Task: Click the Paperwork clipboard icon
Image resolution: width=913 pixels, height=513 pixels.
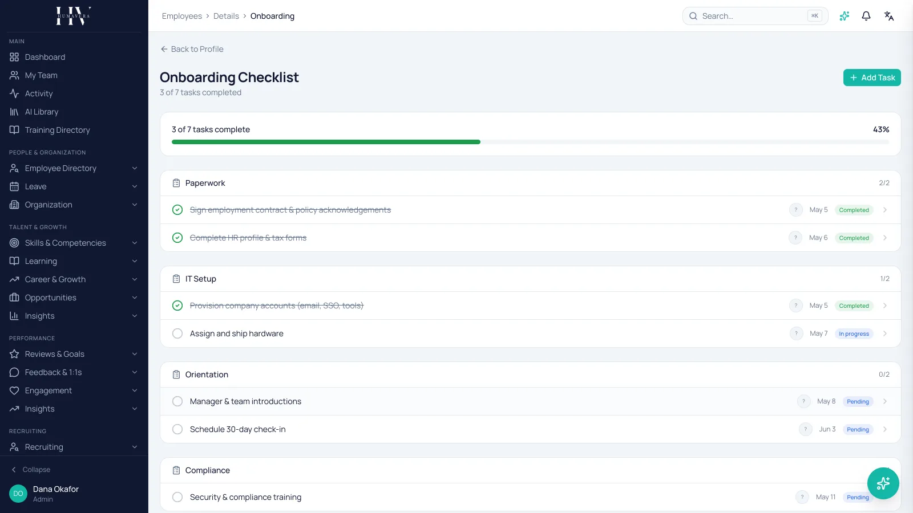Action: click(176, 183)
